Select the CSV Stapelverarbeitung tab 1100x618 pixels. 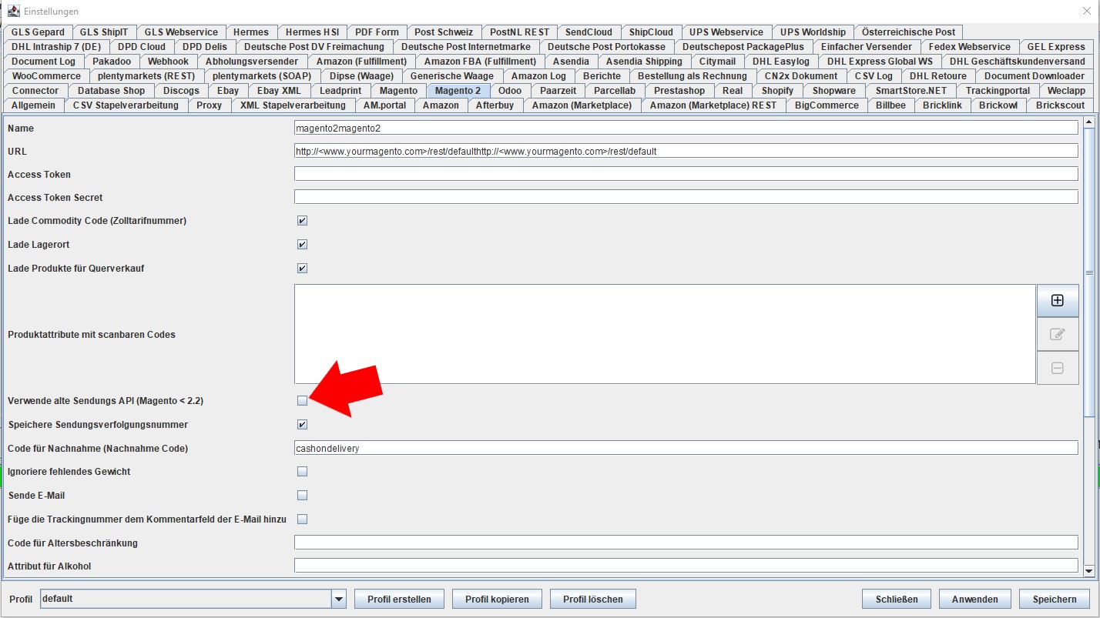point(126,105)
